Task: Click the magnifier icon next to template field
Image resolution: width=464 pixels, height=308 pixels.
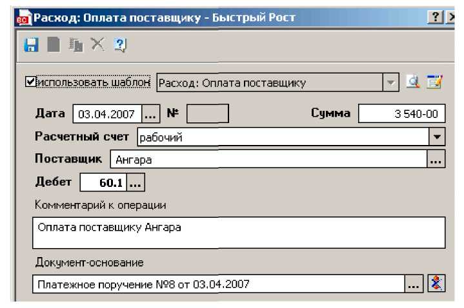Action: 413,82
